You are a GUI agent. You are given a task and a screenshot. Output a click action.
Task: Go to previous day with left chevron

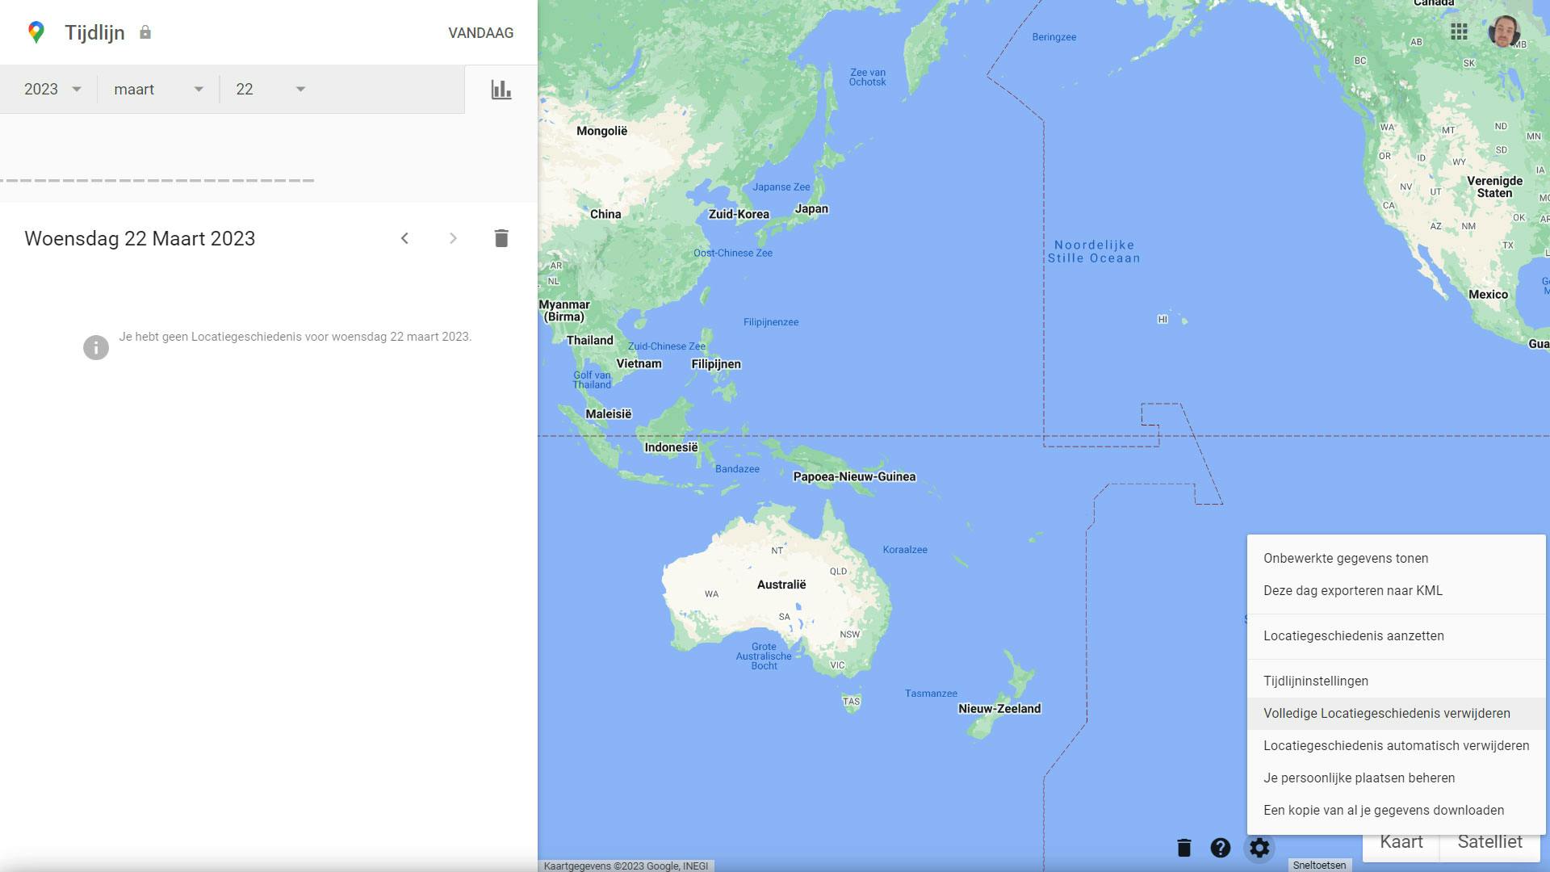tap(405, 238)
